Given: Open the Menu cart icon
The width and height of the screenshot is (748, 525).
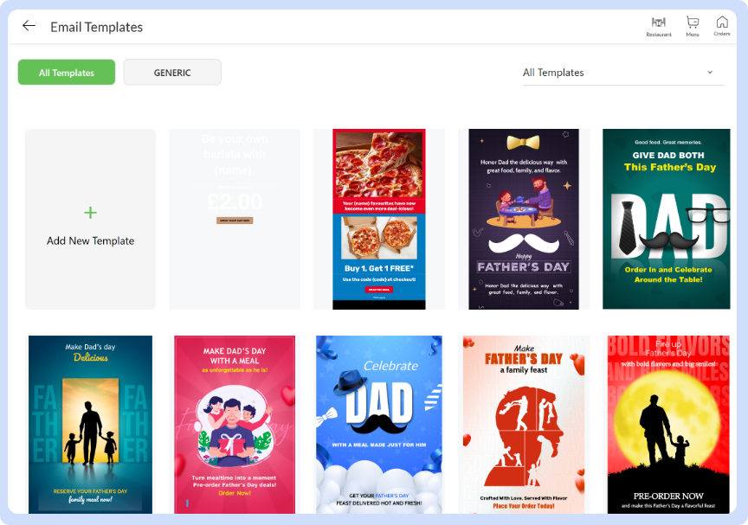Looking at the screenshot, I should click(693, 23).
